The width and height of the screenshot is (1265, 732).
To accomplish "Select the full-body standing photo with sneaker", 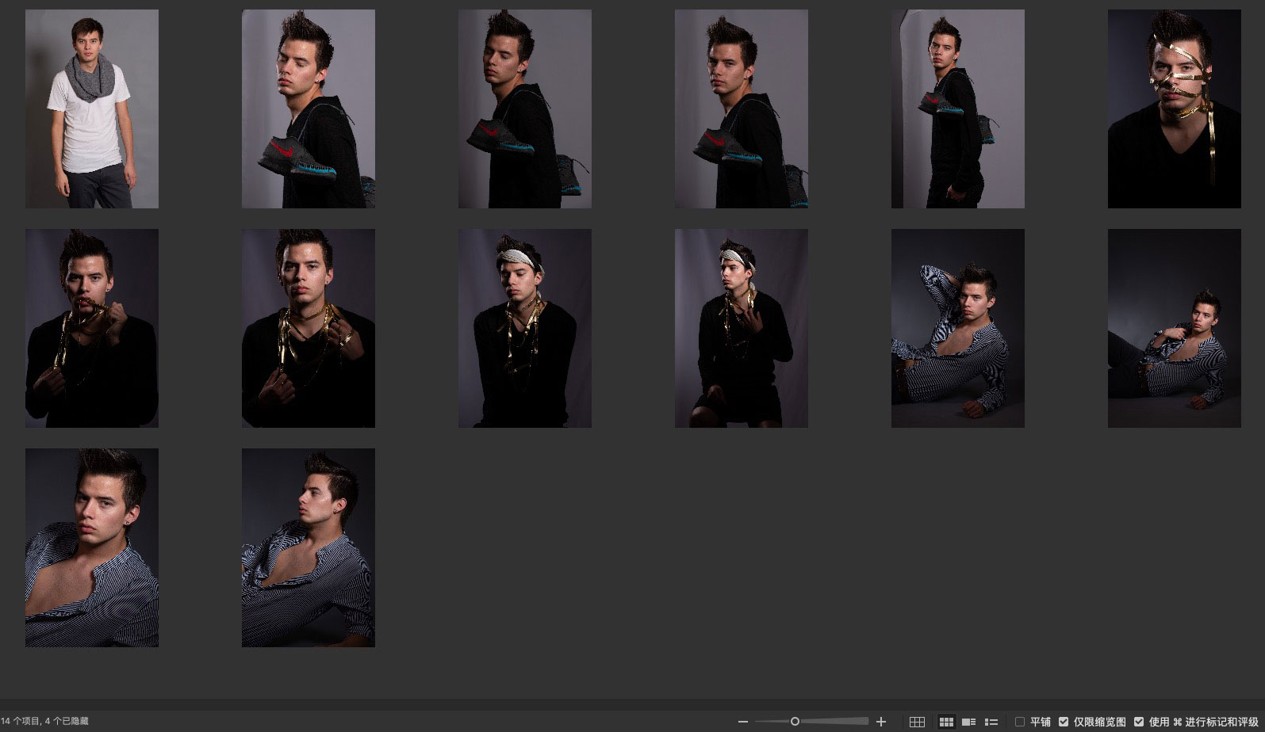I will click(x=957, y=109).
